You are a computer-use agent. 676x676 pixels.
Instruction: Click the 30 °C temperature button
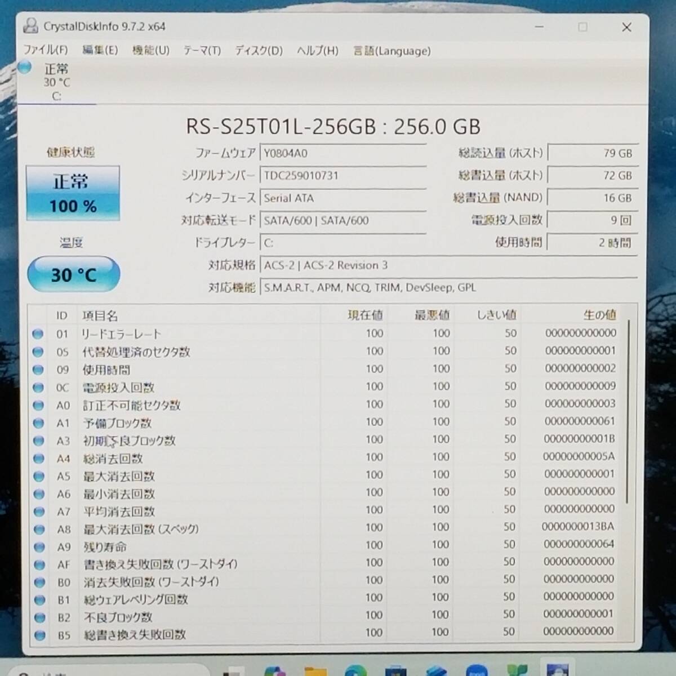(74, 274)
